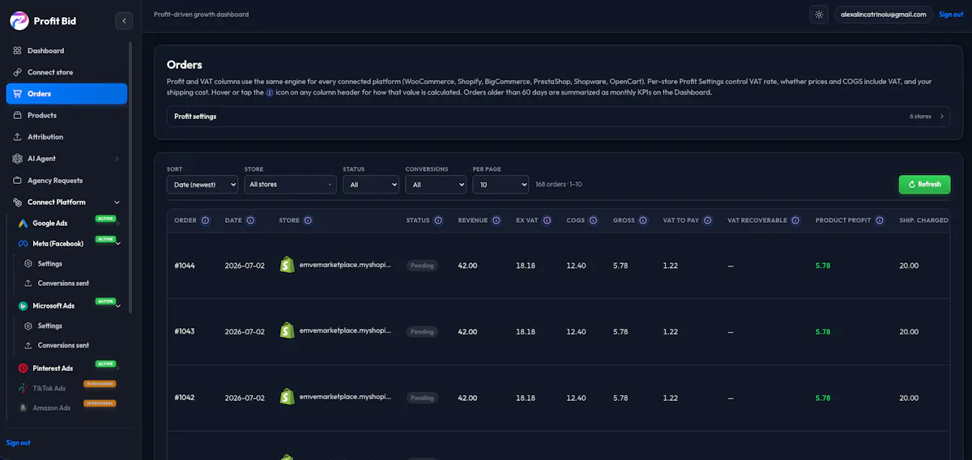Screen dimensions: 972x460
Task: Click info icon next to STATUS header
Action: [438, 220]
